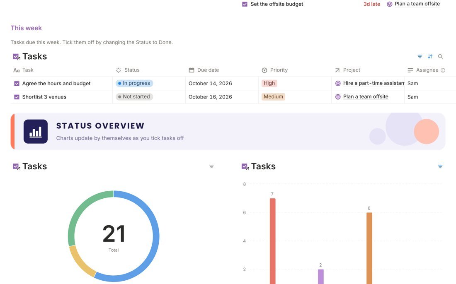
Task: Click the STATUS OVERVIEW heading
Action: coord(100,126)
